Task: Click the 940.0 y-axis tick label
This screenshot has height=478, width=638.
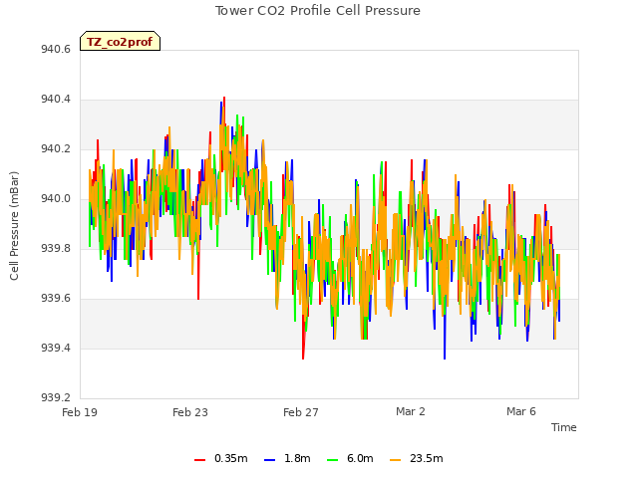Action: 56,199
